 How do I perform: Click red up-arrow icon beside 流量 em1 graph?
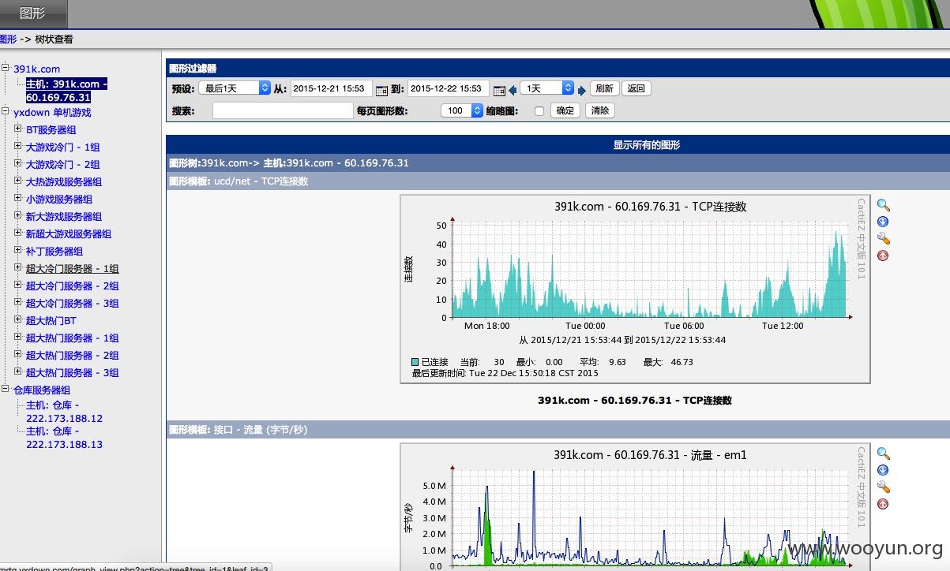(883, 504)
